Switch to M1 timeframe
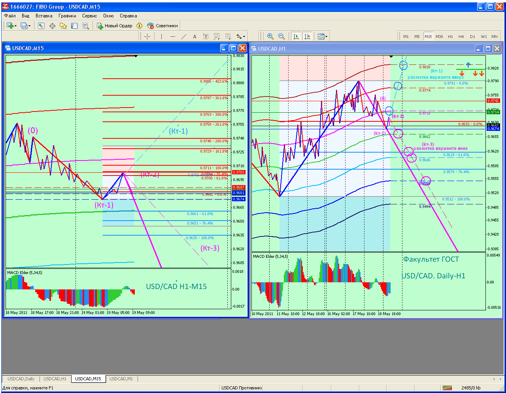This screenshot has width=506, height=393. coord(406,36)
